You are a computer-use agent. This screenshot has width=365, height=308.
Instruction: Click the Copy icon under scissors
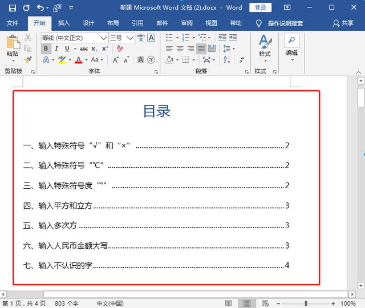(28, 48)
